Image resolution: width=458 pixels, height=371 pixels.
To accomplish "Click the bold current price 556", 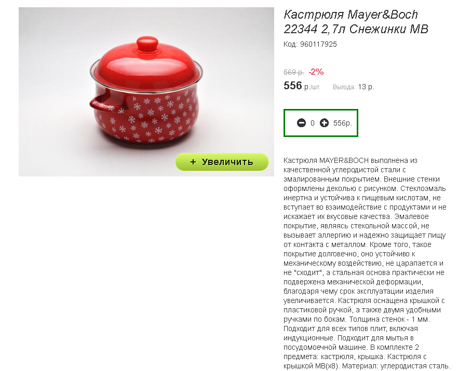I will click(293, 86).
